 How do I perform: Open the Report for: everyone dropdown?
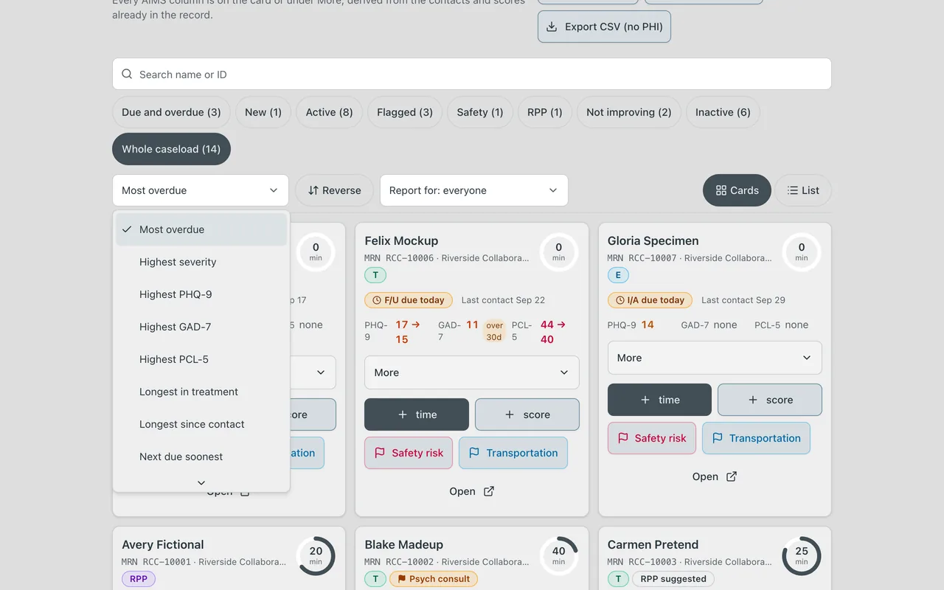pos(474,190)
